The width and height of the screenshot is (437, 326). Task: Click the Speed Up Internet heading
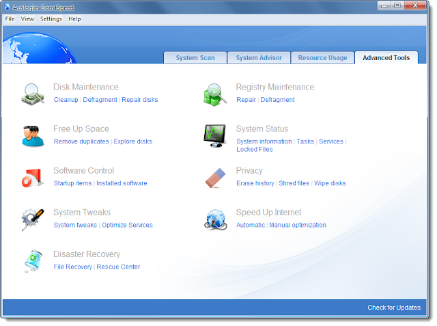tap(268, 213)
